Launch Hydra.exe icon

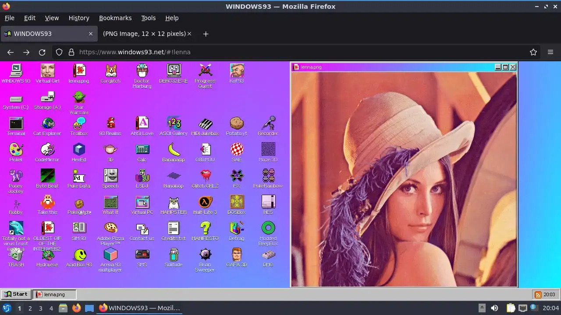(47, 255)
